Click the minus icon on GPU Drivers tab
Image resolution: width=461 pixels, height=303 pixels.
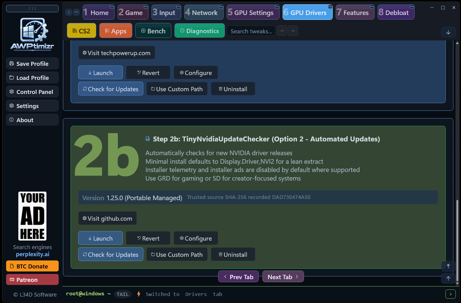pos(330,7)
